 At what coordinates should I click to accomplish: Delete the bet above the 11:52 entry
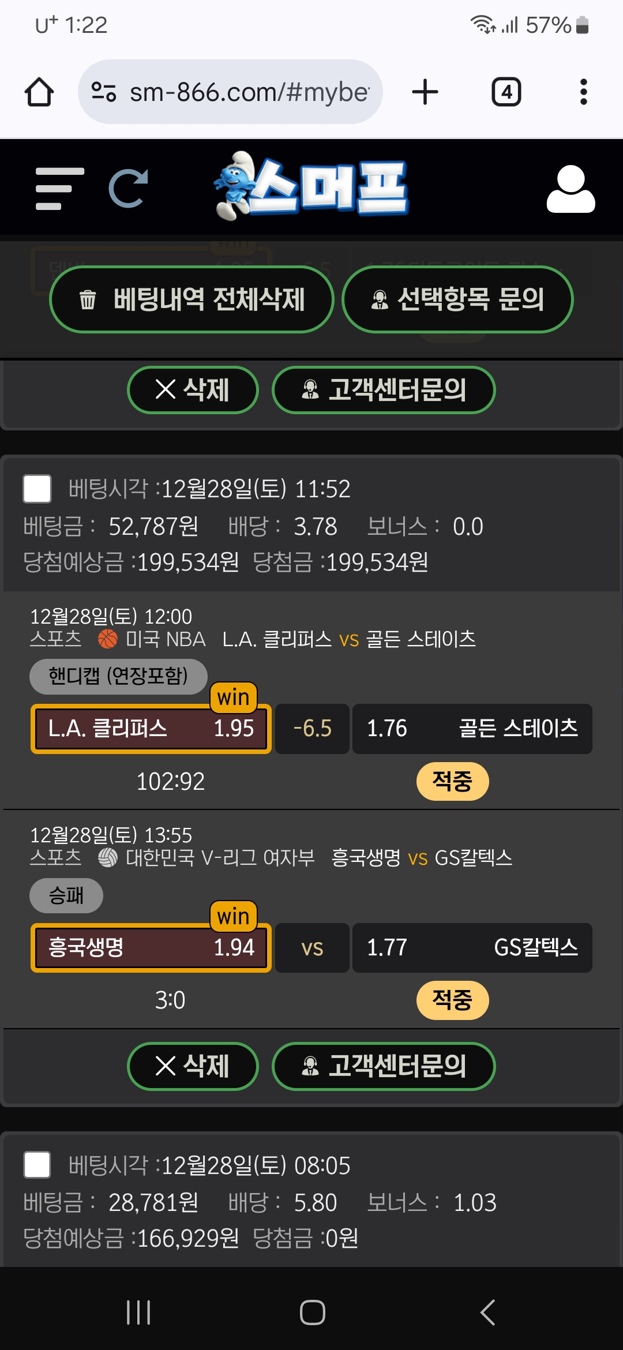pos(193,390)
